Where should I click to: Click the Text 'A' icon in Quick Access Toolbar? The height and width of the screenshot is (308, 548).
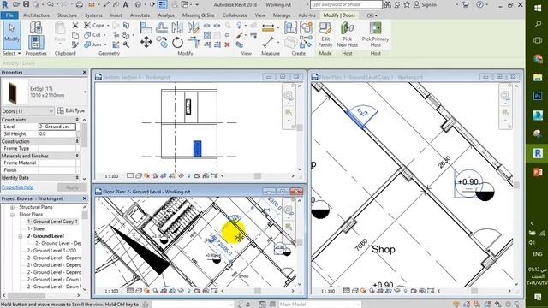point(126,4)
